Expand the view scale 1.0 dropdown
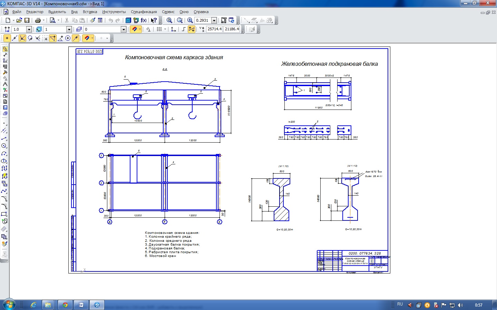 tap(29, 29)
